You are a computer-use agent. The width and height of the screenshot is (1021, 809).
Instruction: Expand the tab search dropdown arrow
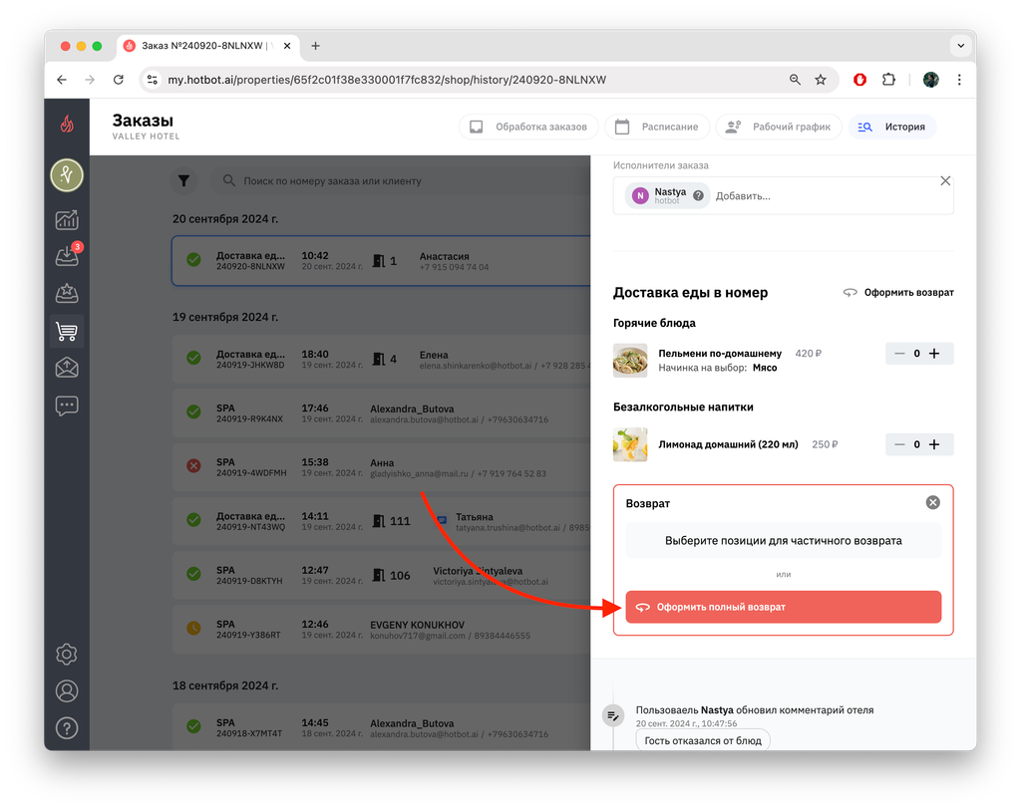point(960,46)
